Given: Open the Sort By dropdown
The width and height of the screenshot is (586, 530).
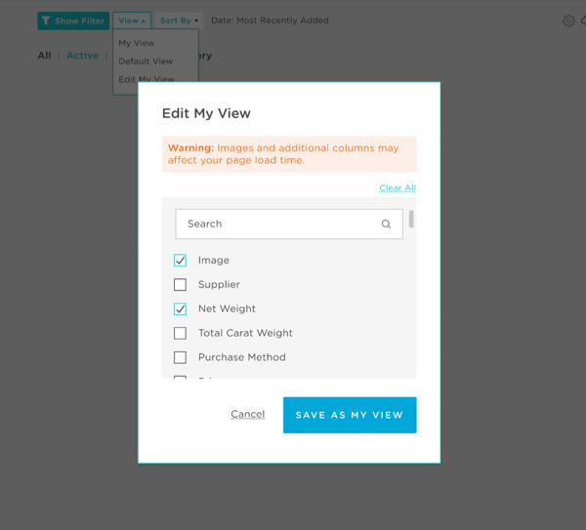Looking at the screenshot, I should pyautogui.click(x=179, y=20).
